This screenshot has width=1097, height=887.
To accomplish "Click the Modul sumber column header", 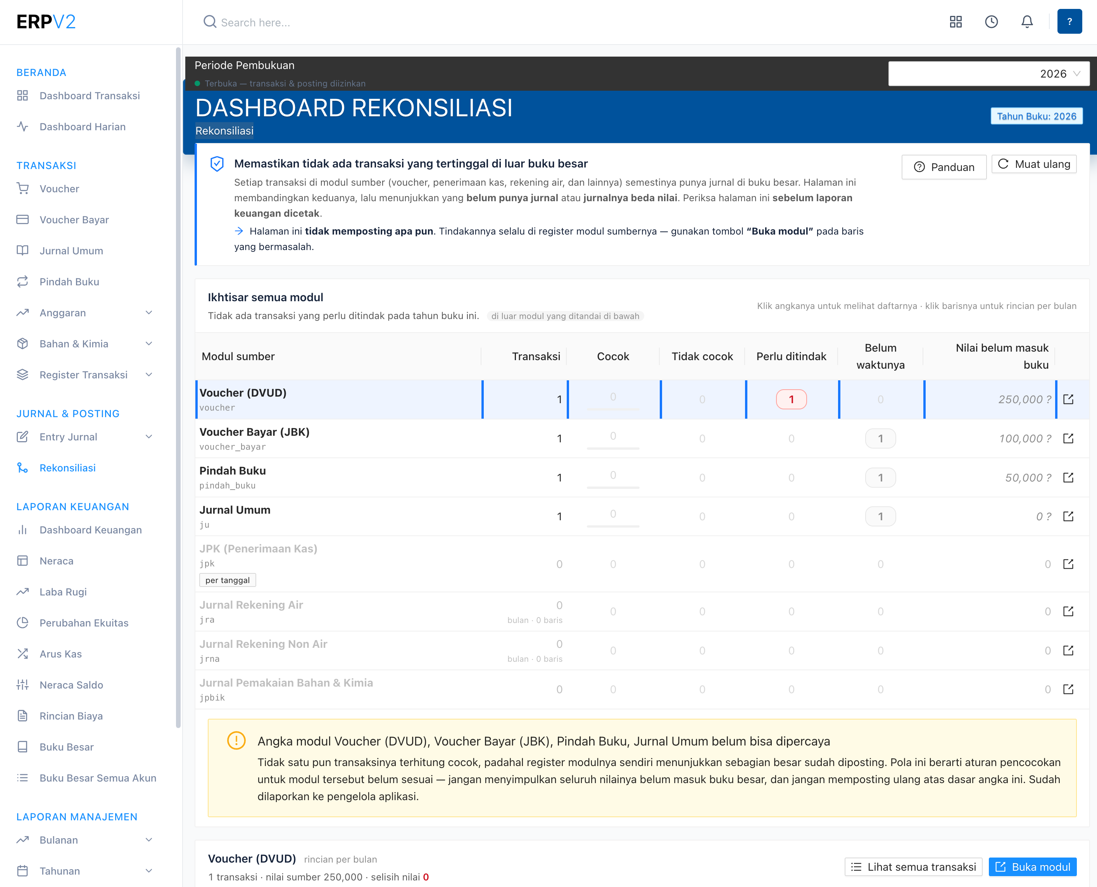I will coord(238,356).
